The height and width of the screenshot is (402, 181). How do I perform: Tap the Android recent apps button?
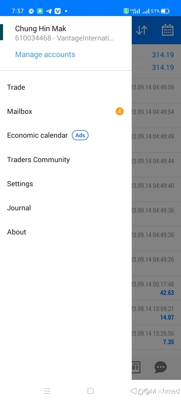47,391
